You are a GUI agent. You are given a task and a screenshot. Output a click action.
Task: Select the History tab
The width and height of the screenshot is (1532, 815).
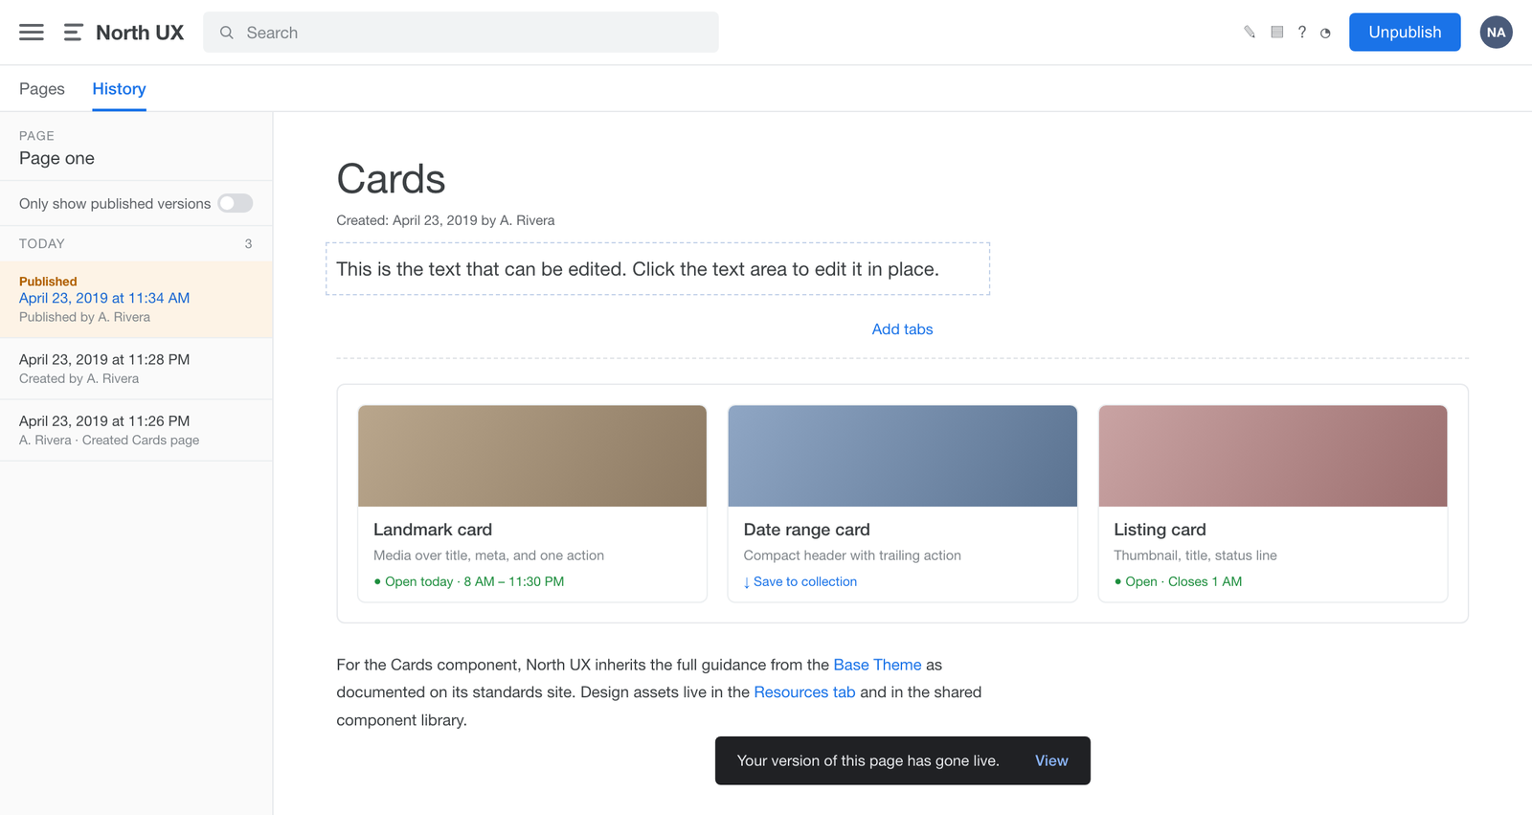[x=119, y=89]
